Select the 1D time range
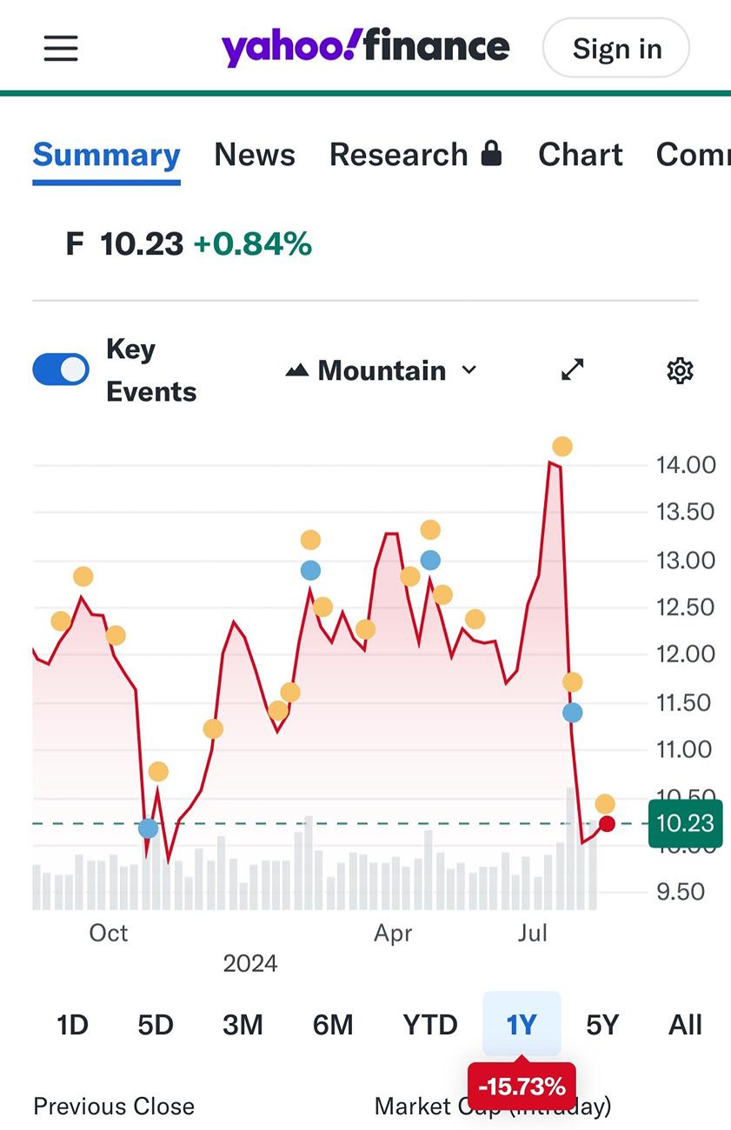Screen dimensions: 731x1130 tap(73, 1025)
